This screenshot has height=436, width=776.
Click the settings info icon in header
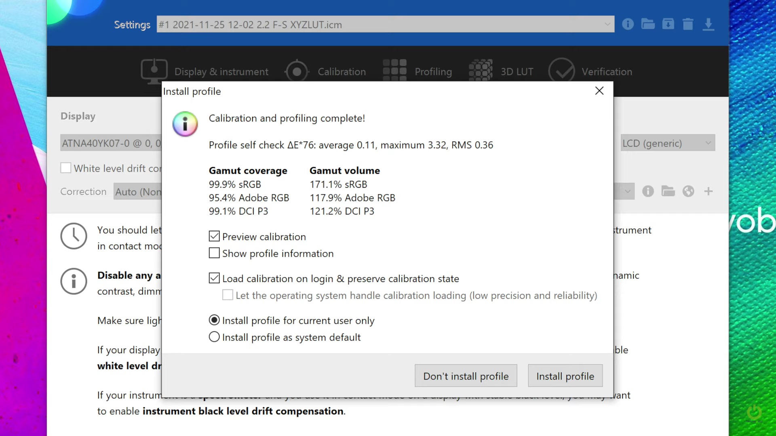pyautogui.click(x=628, y=24)
